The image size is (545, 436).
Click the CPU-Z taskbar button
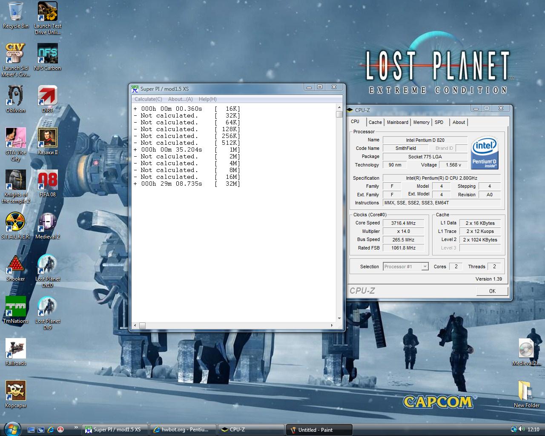click(251, 430)
